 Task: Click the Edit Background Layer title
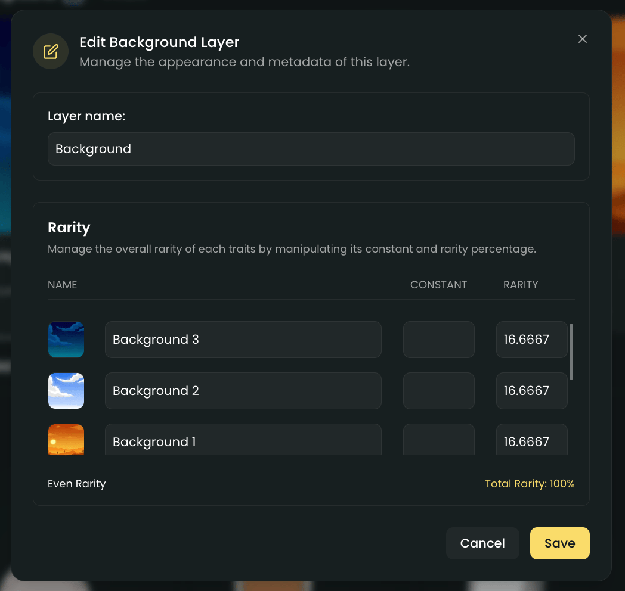tap(159, 42)
